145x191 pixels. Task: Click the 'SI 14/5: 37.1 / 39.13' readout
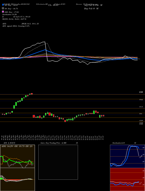[22, 17]
